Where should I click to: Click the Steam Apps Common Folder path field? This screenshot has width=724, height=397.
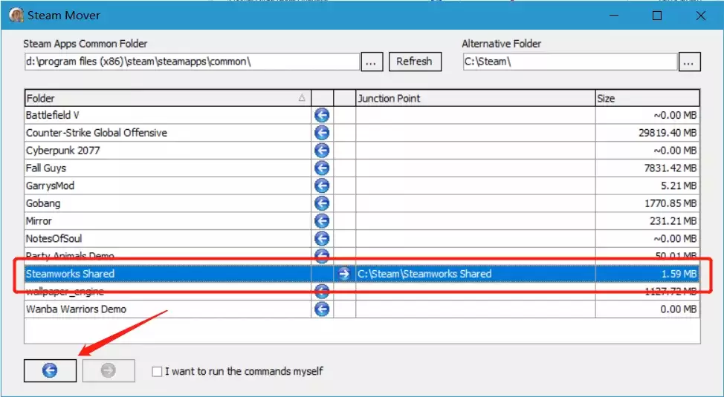[x=192, y=62]
